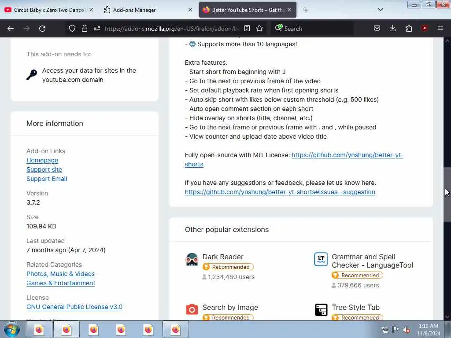Open the add-on Homepage link
This screenshot has height=338, width=451.
[42, 160]
